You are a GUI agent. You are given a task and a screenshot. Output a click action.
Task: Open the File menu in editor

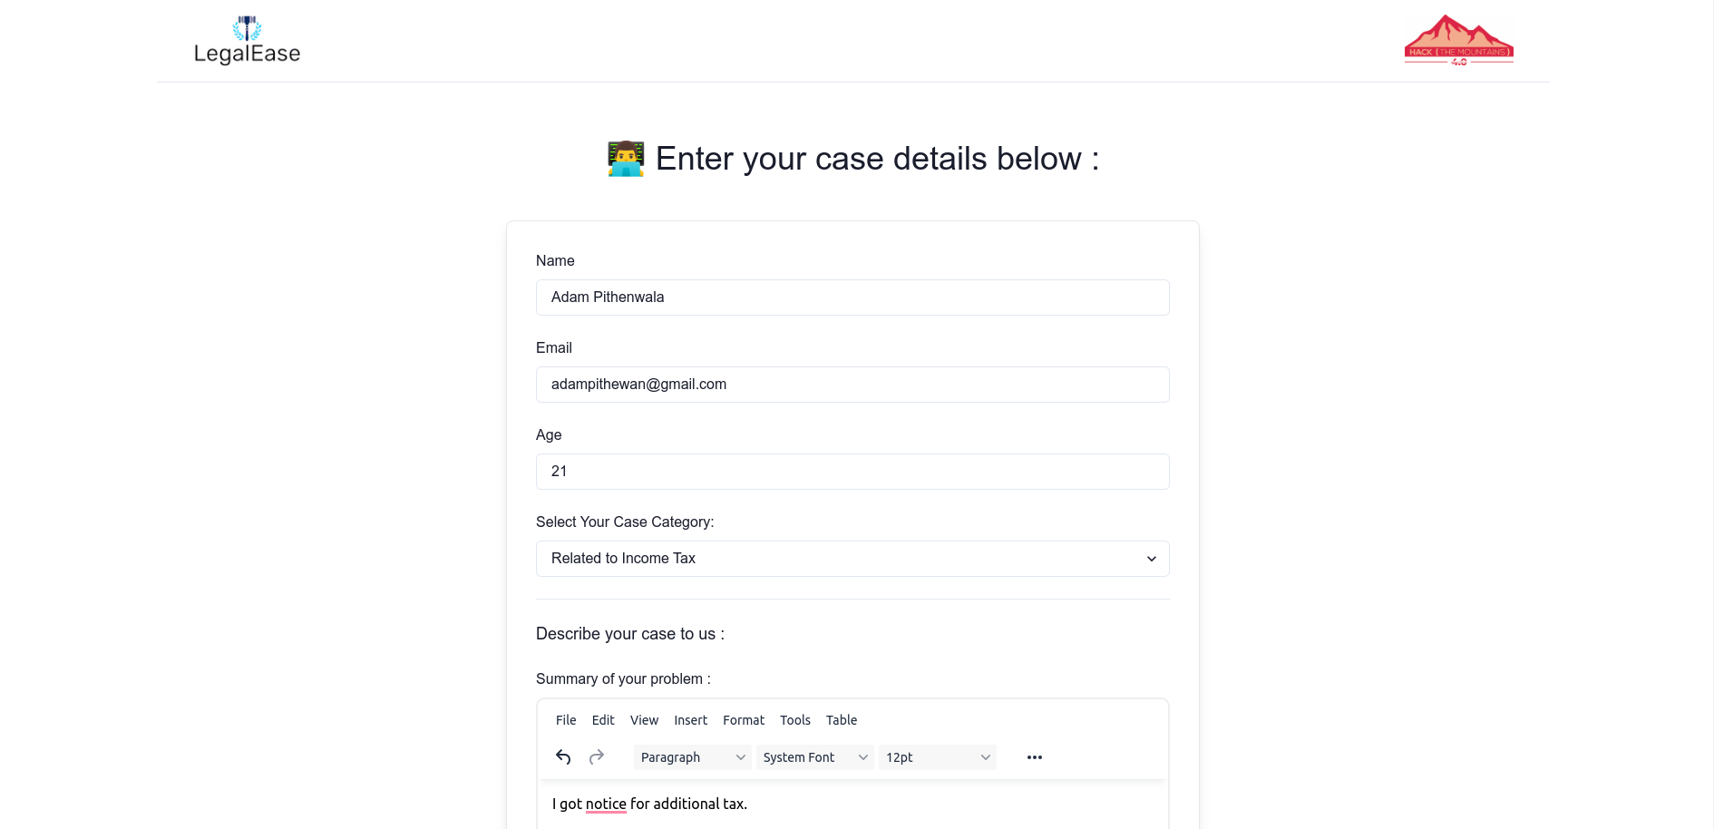566,720
